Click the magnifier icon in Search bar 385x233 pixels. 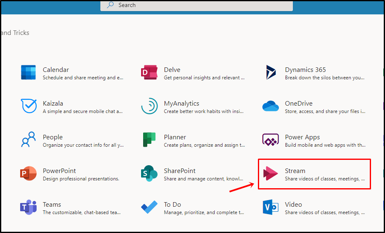click(x=110, y=5)
